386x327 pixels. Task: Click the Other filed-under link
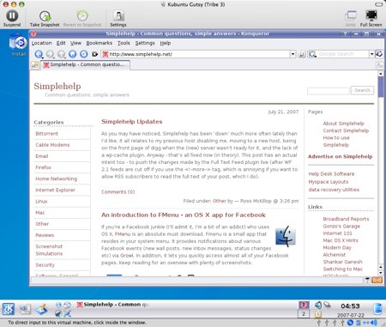220,201
